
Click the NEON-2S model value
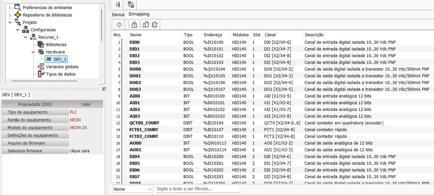tap(78, 128)
